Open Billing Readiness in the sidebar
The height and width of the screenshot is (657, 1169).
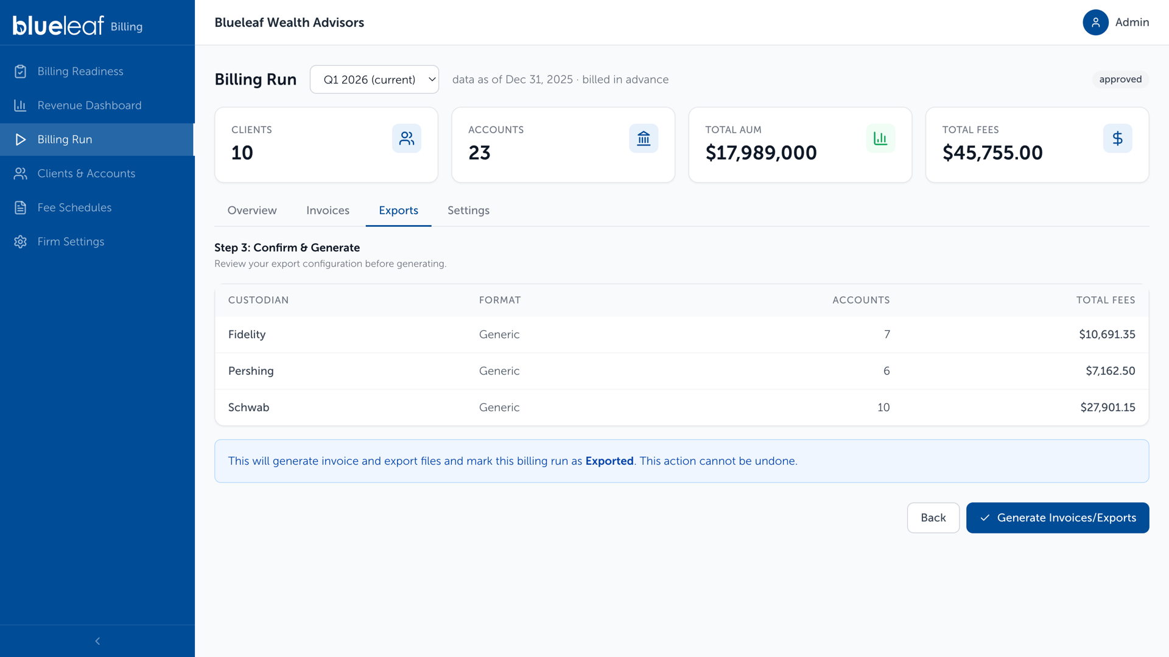point(97,71)
